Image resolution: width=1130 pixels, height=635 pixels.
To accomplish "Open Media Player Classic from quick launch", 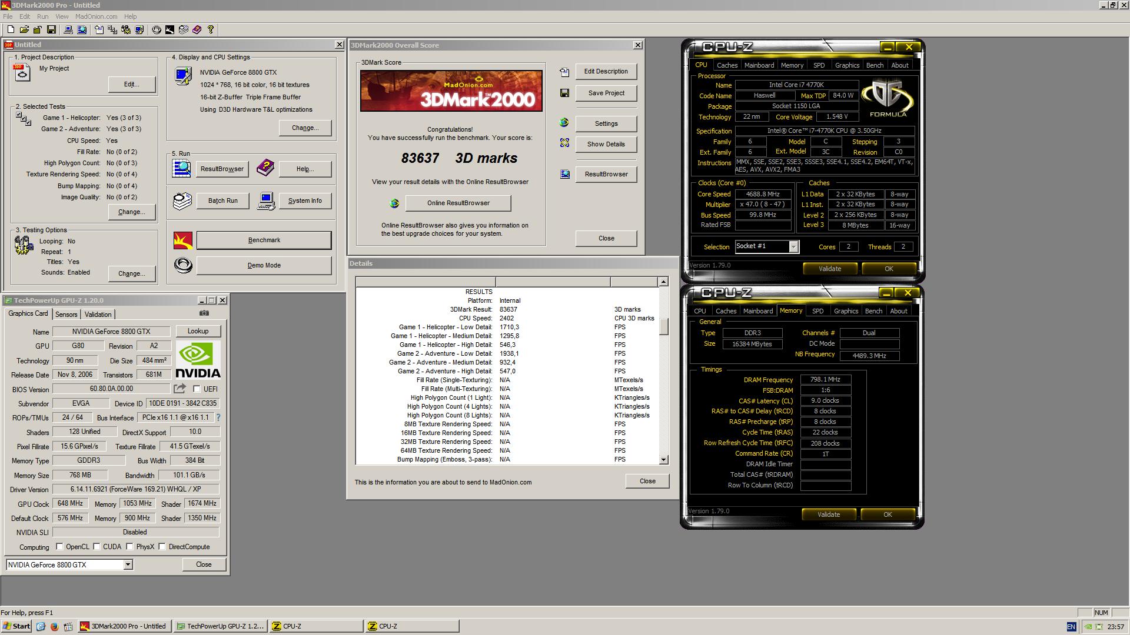I will tap(68, 626).
